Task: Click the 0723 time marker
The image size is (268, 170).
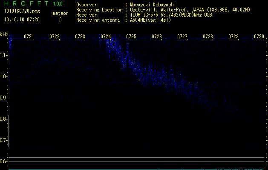Action: pyautogui.click(x=80, y=36)
